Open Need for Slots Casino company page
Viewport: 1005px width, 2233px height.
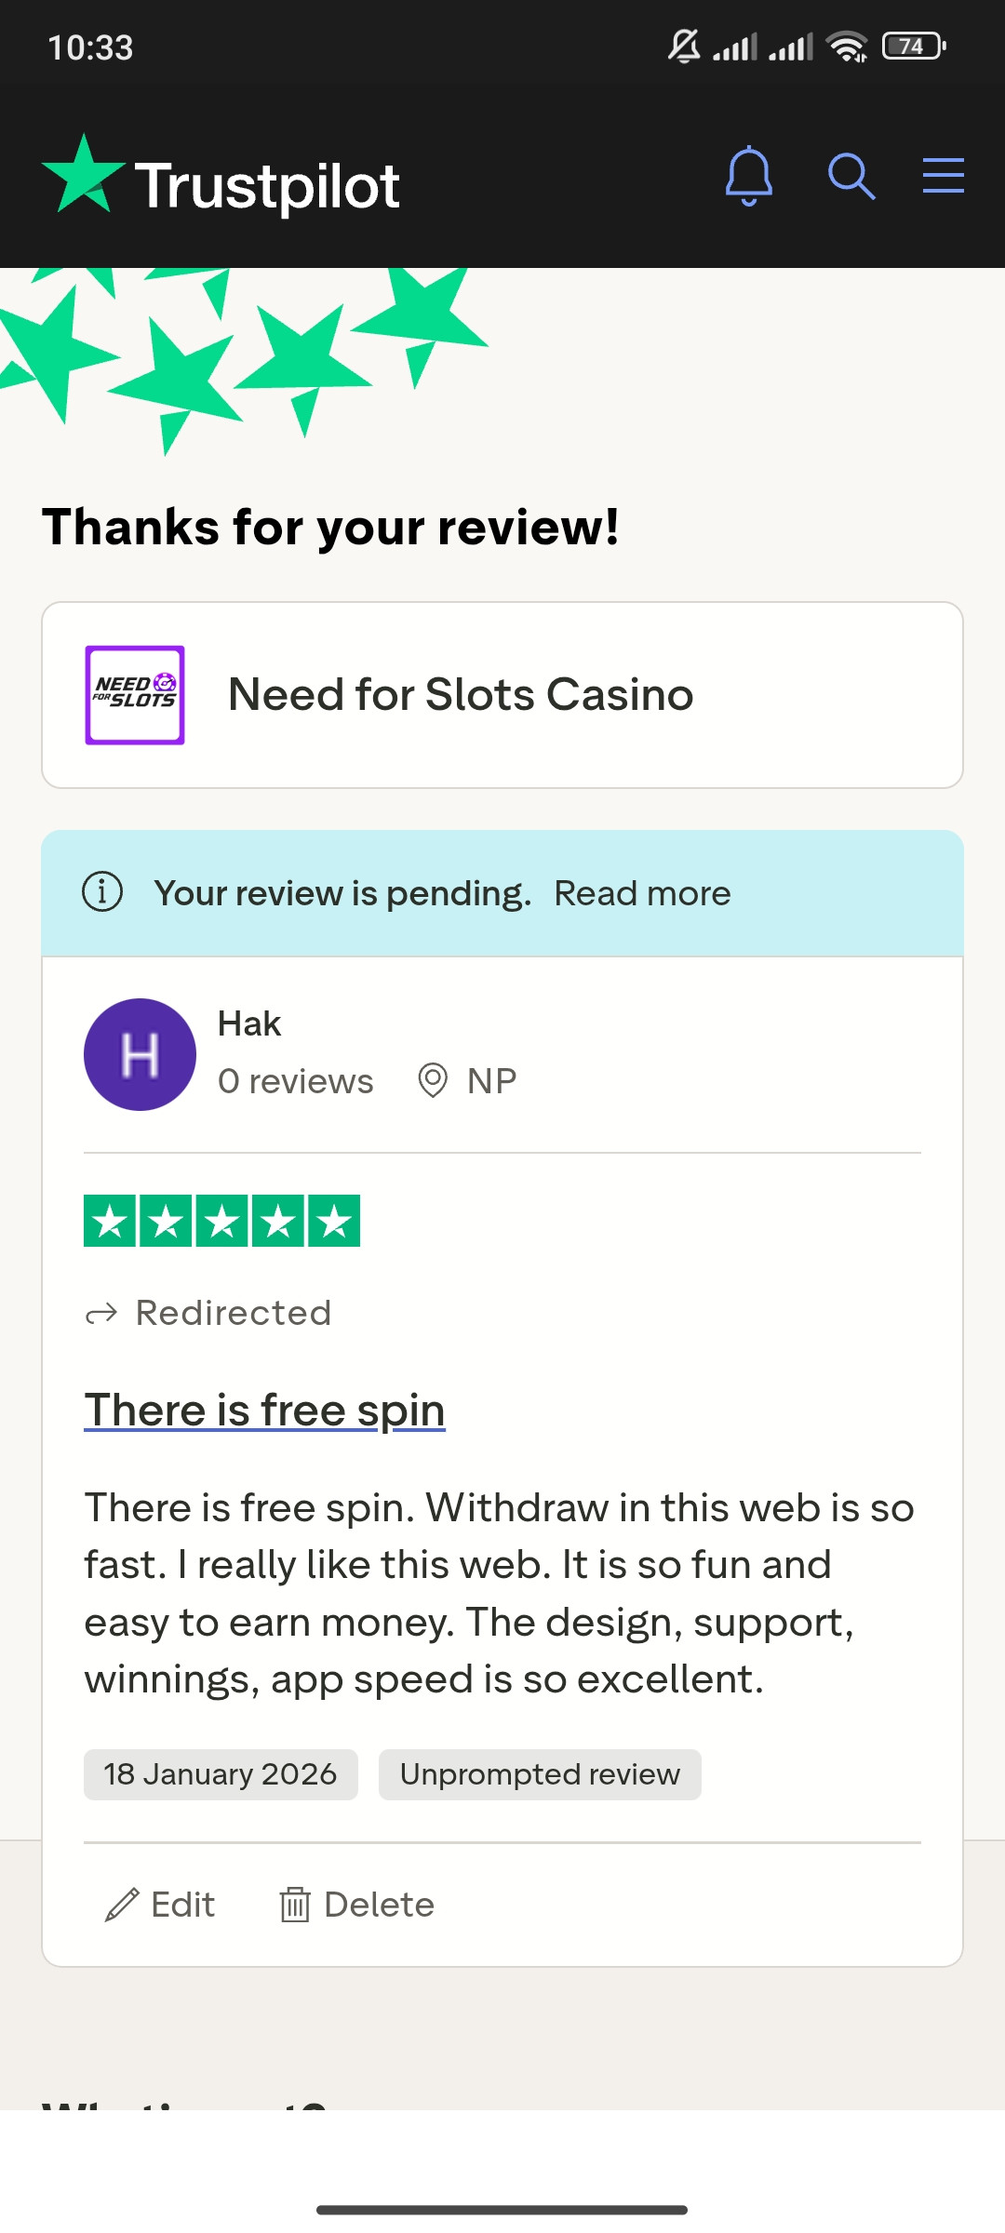[461, 695]
